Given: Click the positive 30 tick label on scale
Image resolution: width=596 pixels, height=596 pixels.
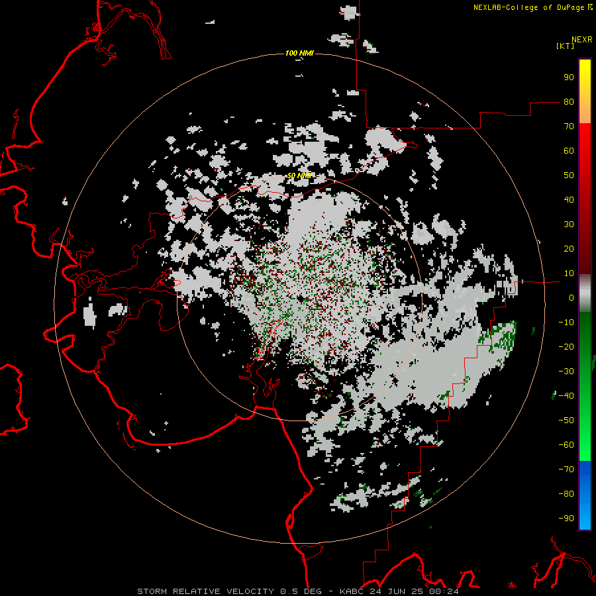Looking at the screenshot, I should [569, 224].
